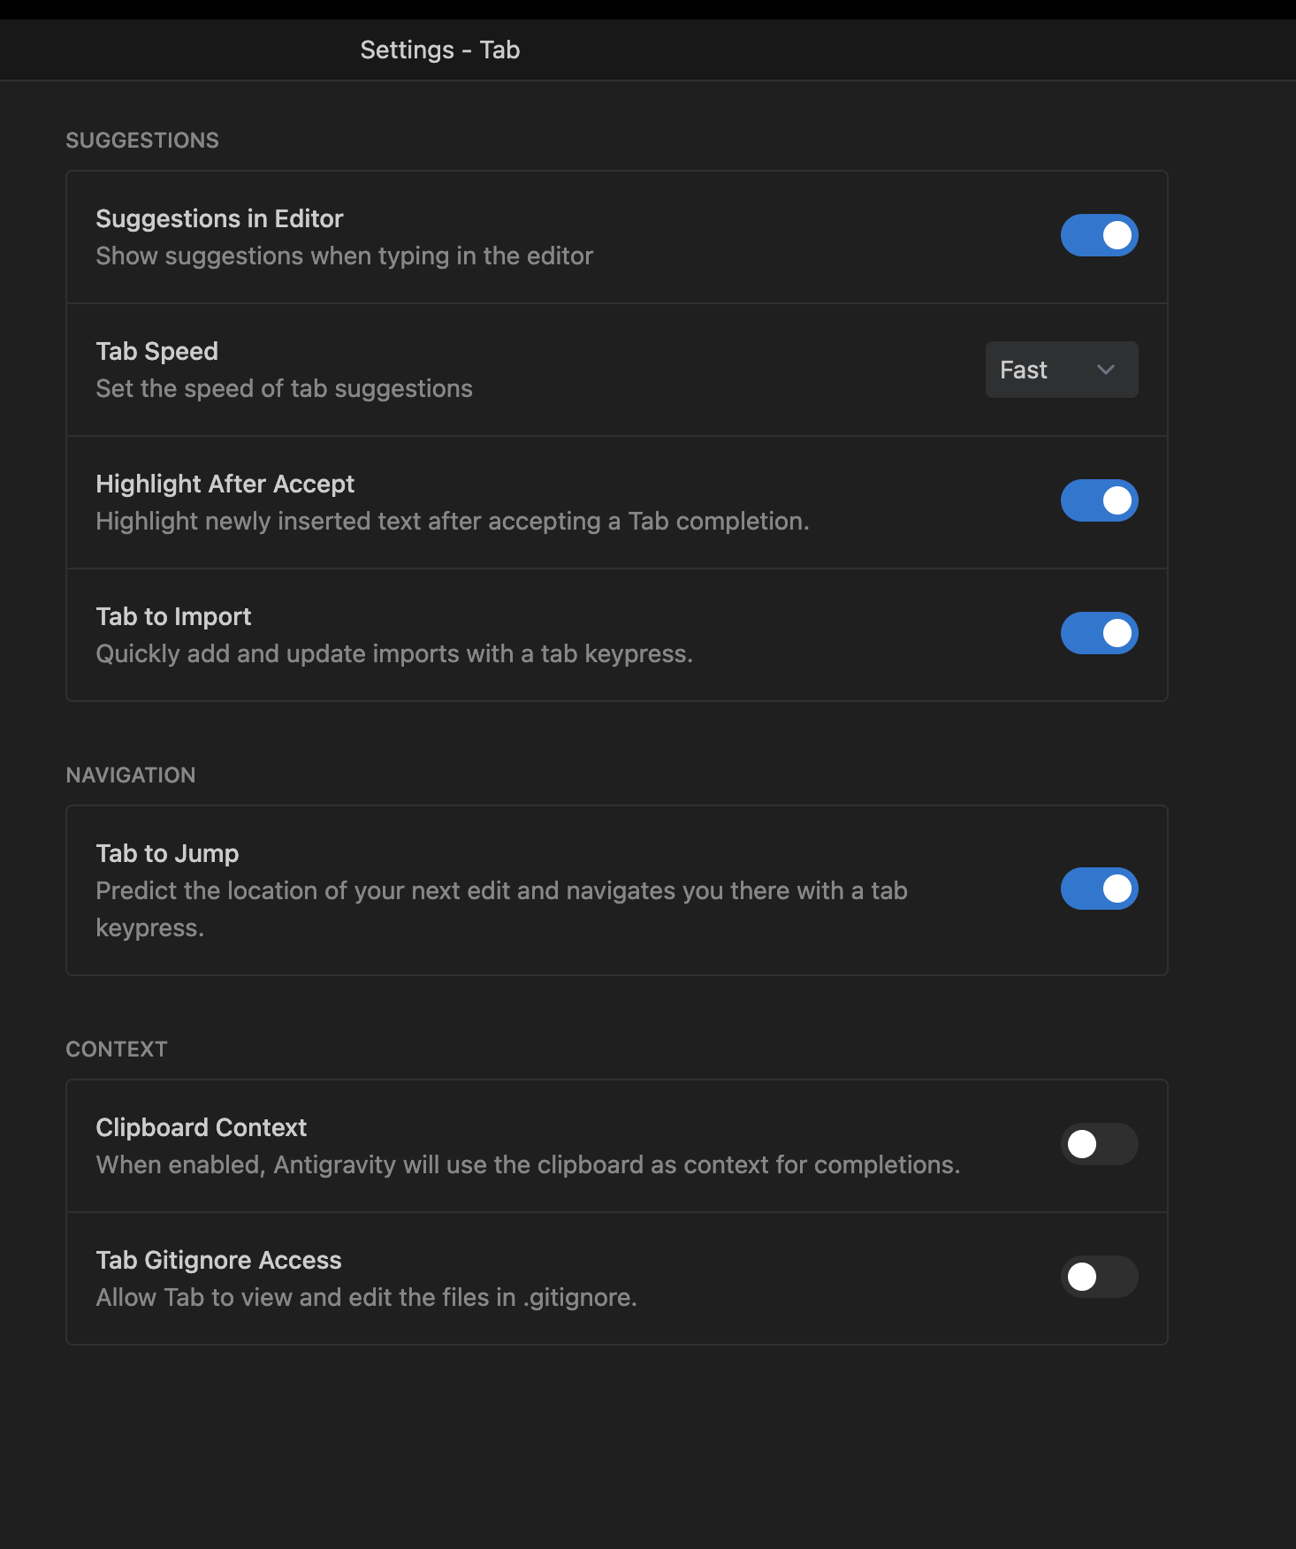Click the CONTEXT section header

point(116,1049)
